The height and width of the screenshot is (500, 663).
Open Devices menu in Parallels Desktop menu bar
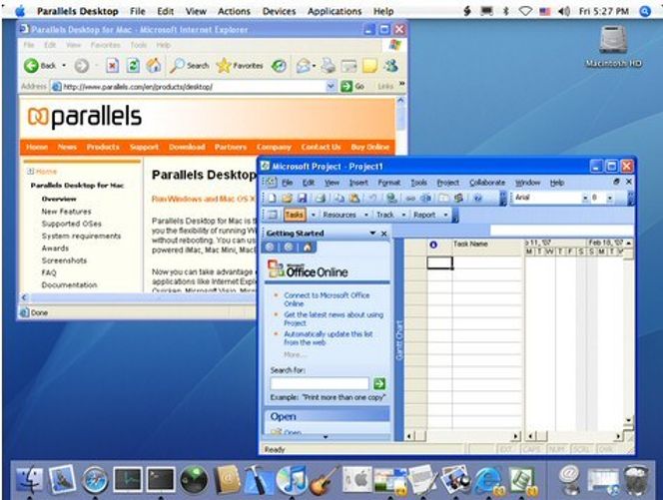279,11
